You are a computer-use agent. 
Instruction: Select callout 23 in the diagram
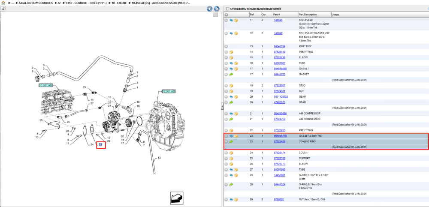(x=100, y=145)
